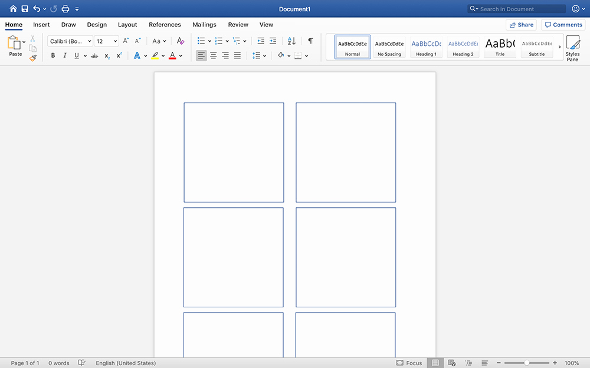
Task: Decrease paragraph indent
Action: tap(261, 41)
